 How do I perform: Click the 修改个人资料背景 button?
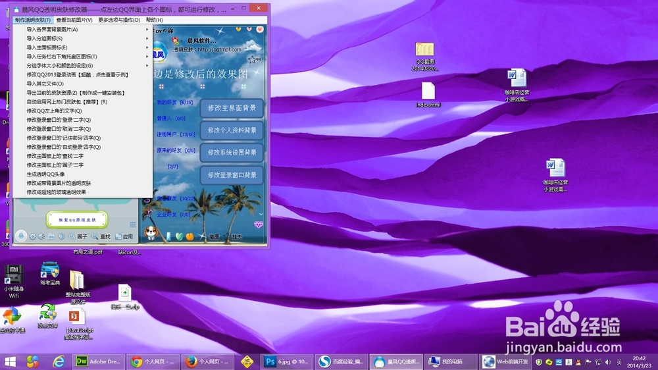[232, 130]
